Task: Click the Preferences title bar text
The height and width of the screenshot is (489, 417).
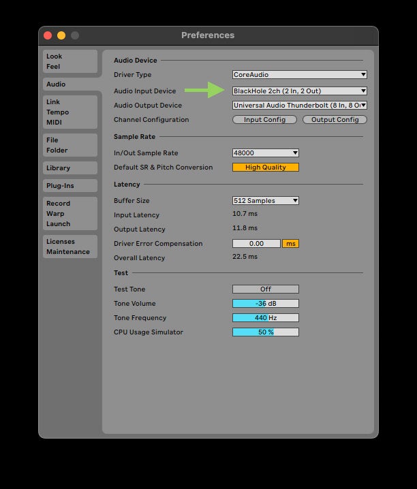Action: coord(208,35)
